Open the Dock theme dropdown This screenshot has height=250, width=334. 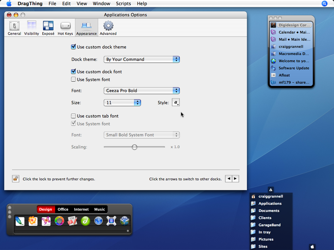pyautogui.click(x=142, y=59)
